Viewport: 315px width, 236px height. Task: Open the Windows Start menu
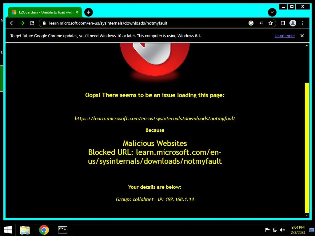[8, 230]
